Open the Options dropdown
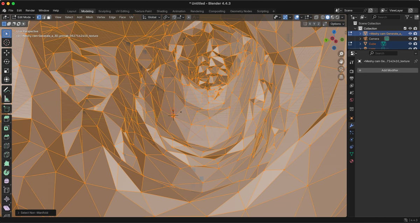The image size is (420, 223). tap(337, 24)
